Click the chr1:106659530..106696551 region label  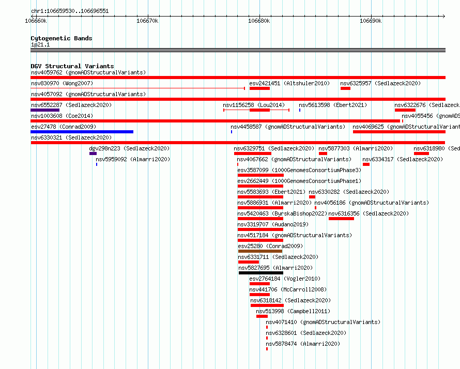coord(70,11)
